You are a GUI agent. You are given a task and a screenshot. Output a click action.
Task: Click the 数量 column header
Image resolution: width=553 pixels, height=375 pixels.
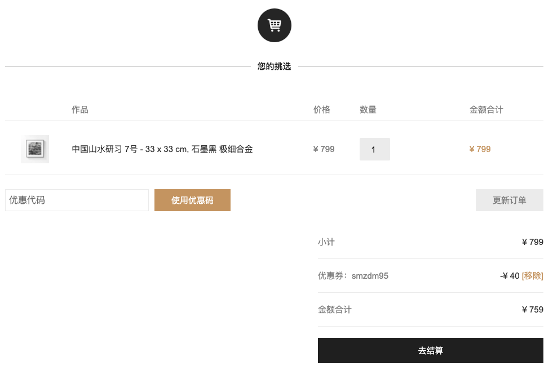(x=368, y=109)
